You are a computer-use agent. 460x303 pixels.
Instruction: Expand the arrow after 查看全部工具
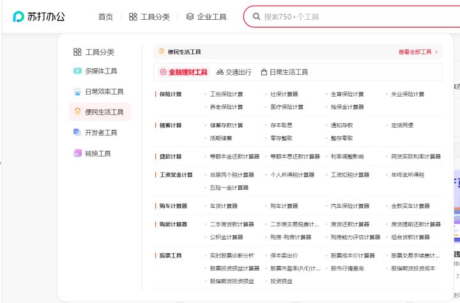436,52
